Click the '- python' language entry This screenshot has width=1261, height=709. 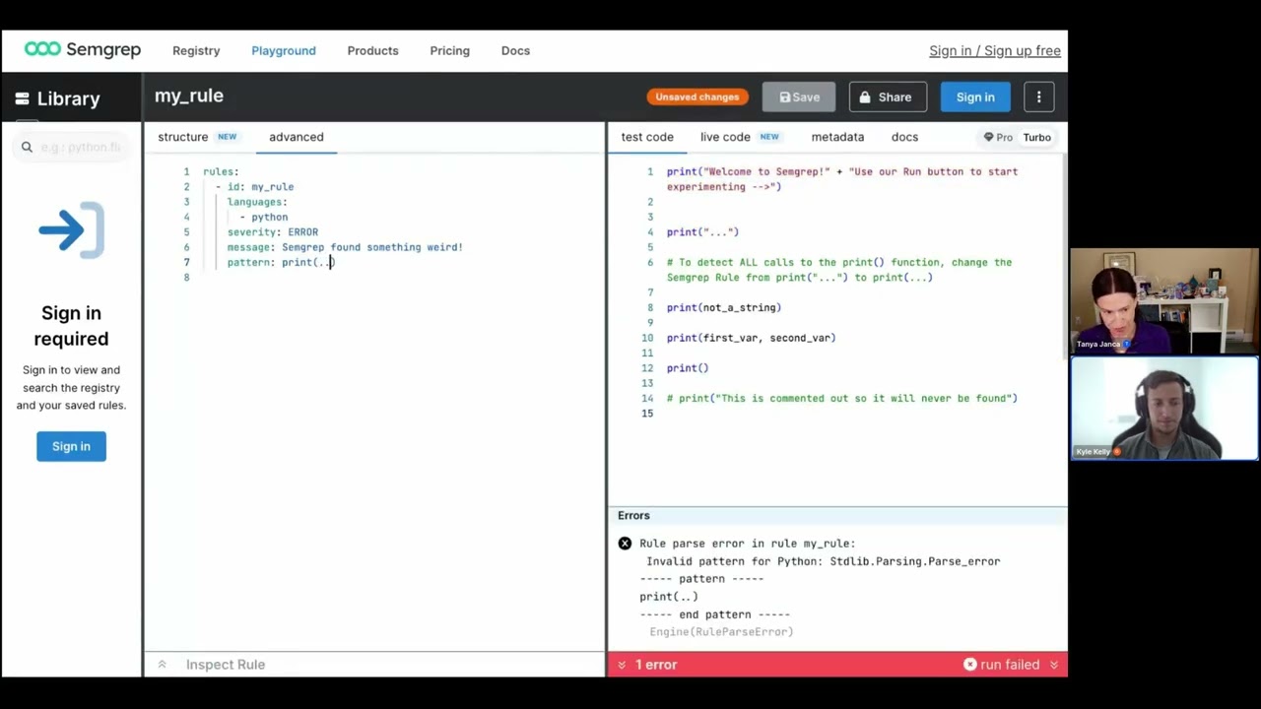[263, 217]
